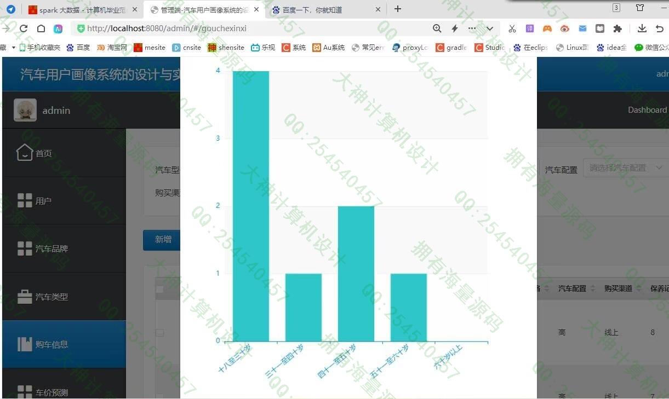The width and height of the screenshot is (669, 399).
Task: Open the AI assistant icon beside home
Action: point(58,28)
